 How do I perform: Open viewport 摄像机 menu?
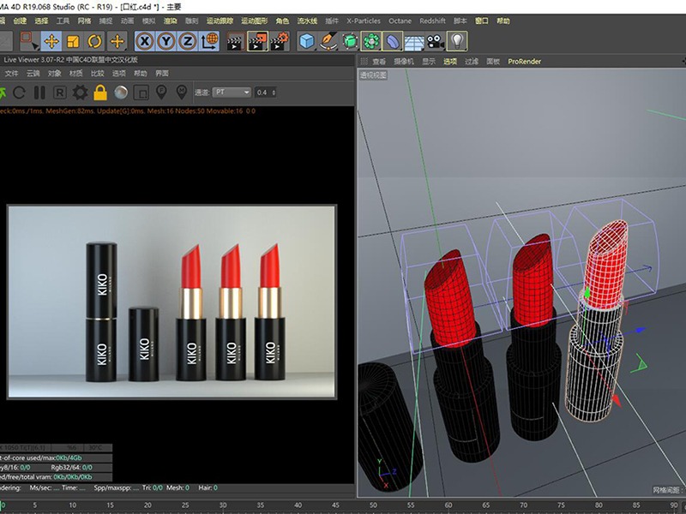coord(403,61)
